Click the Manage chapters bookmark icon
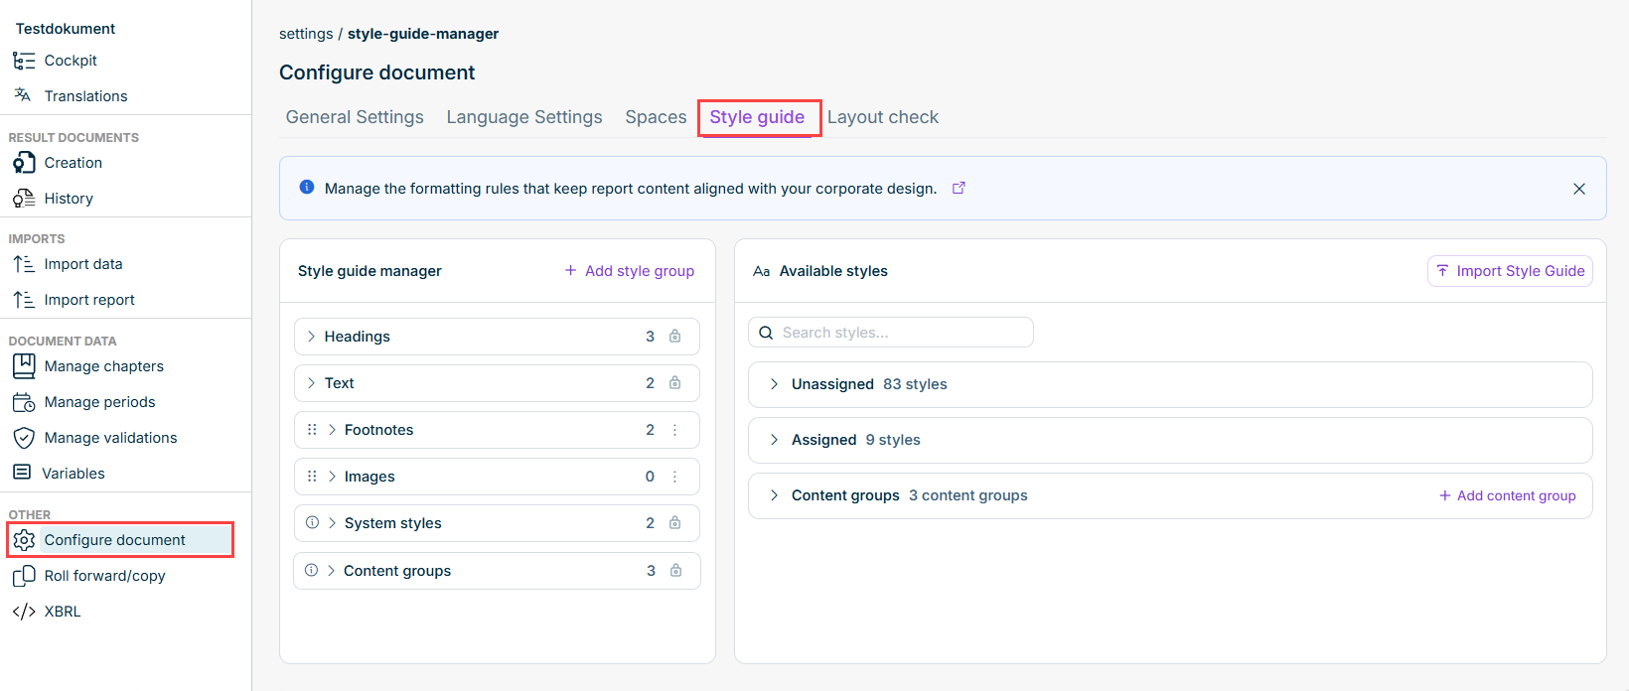1629x691 pixels. tap(24, 366)
